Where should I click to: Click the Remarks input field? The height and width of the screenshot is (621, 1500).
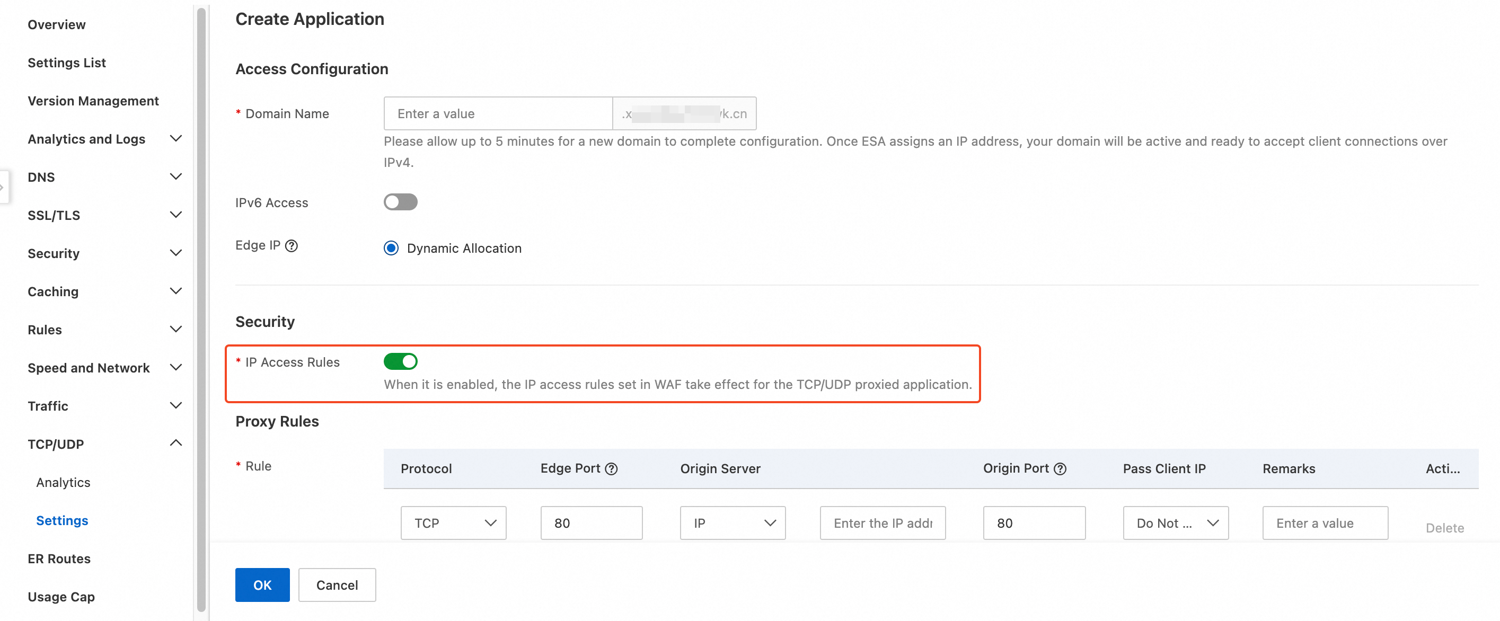point(1325,522)
